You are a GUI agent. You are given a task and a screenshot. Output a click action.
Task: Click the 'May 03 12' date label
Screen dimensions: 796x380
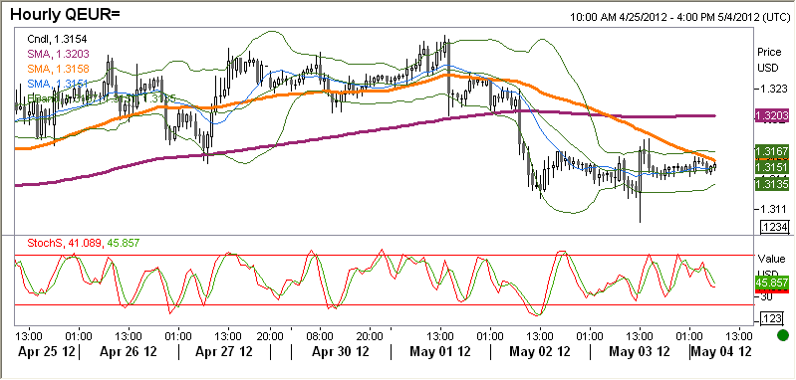point(640,351)
